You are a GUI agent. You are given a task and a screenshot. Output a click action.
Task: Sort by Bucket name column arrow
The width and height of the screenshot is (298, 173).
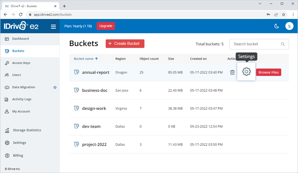point(96,59)
